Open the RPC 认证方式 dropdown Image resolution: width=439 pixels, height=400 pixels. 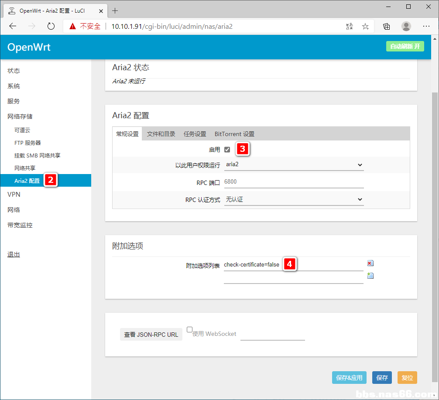(294, 199)
